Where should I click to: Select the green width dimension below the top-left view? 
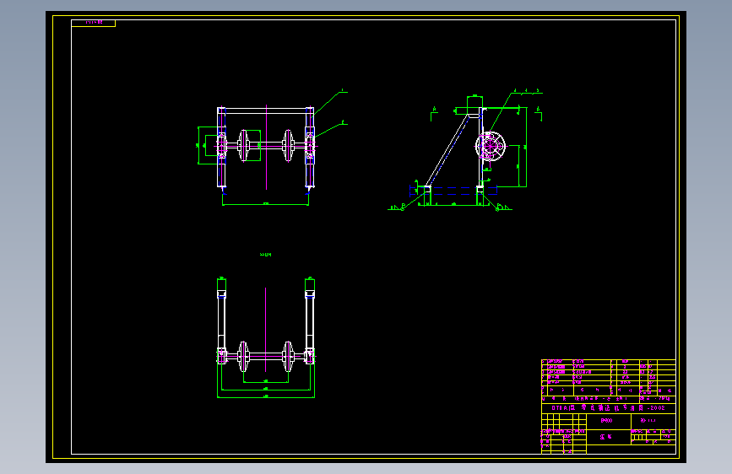(x=265, y=204)
